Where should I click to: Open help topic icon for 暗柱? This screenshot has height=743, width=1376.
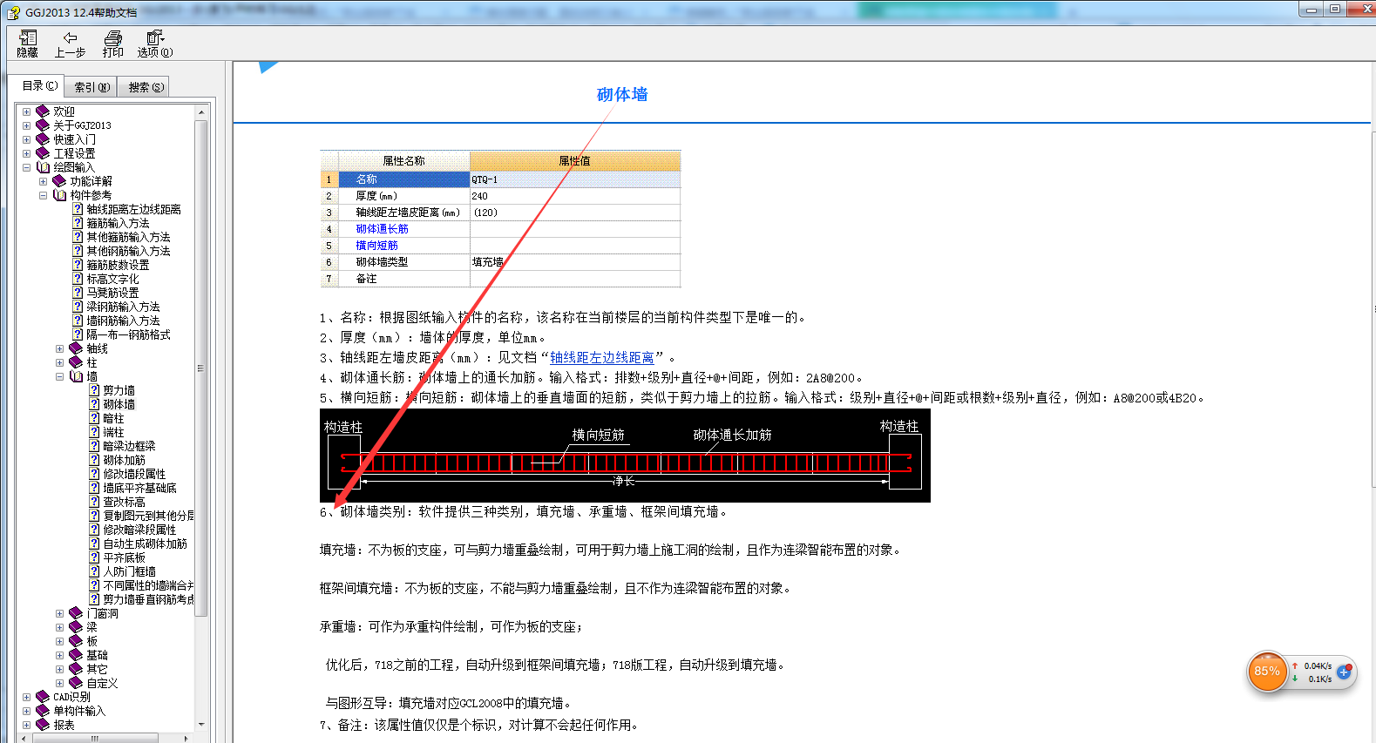coord(94,418)
